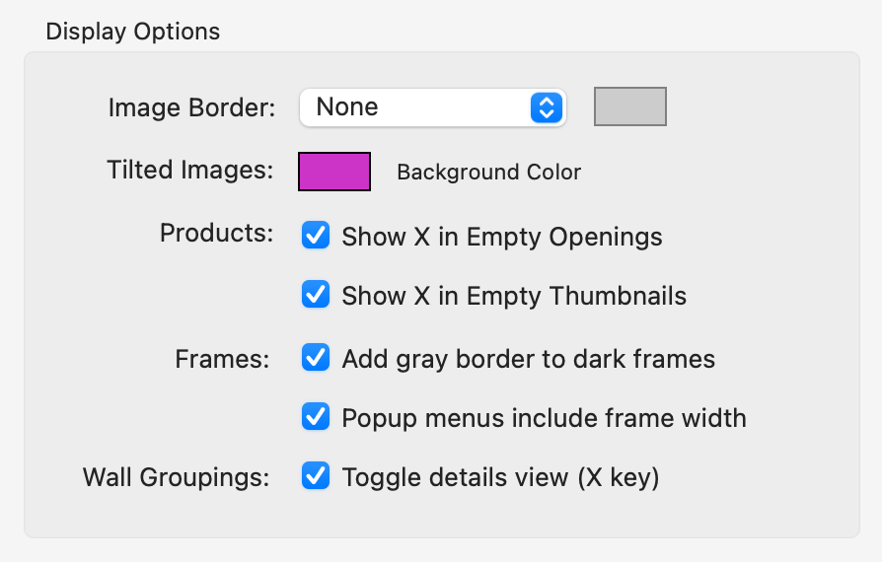The image size is (882, 562).
Task: Click the Wall Groupings field label
Action: click(x=176, y=478)
